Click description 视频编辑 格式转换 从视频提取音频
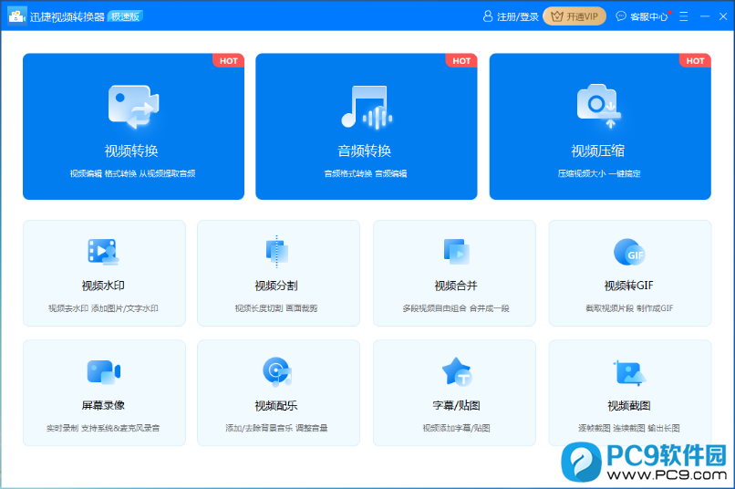Screen dimensions: 735x489 (132, 173)
